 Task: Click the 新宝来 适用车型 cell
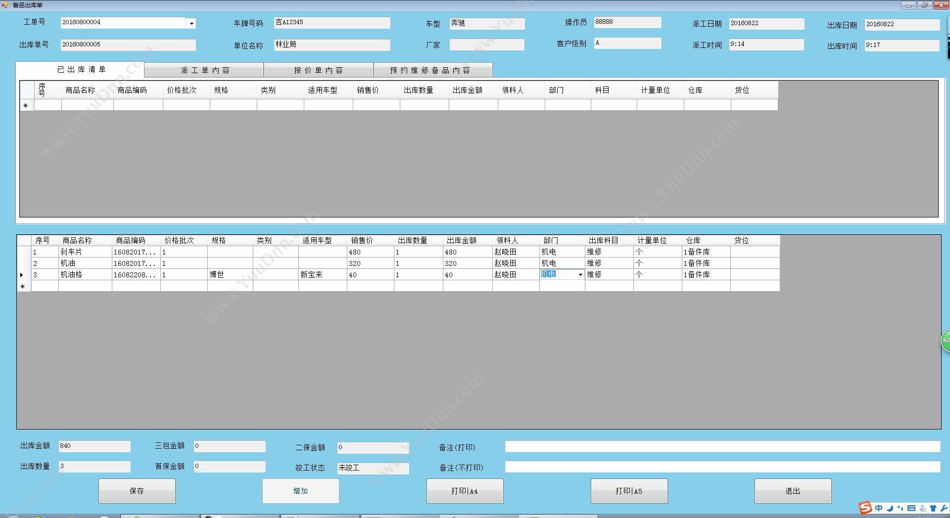point(323,274)
